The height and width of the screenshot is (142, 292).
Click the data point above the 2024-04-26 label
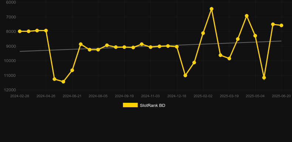pyautogui.click(x=46, y=30)
